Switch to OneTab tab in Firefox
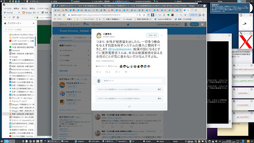This screenshot has height=143, width=254. click(12, 12)
